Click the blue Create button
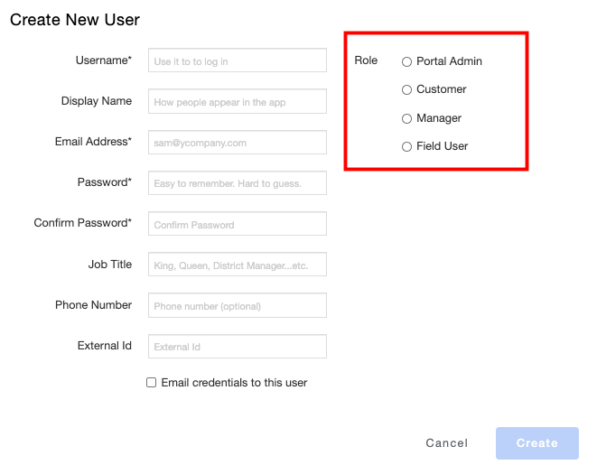Viewport: 597px width, 465px height. point(537,443)
